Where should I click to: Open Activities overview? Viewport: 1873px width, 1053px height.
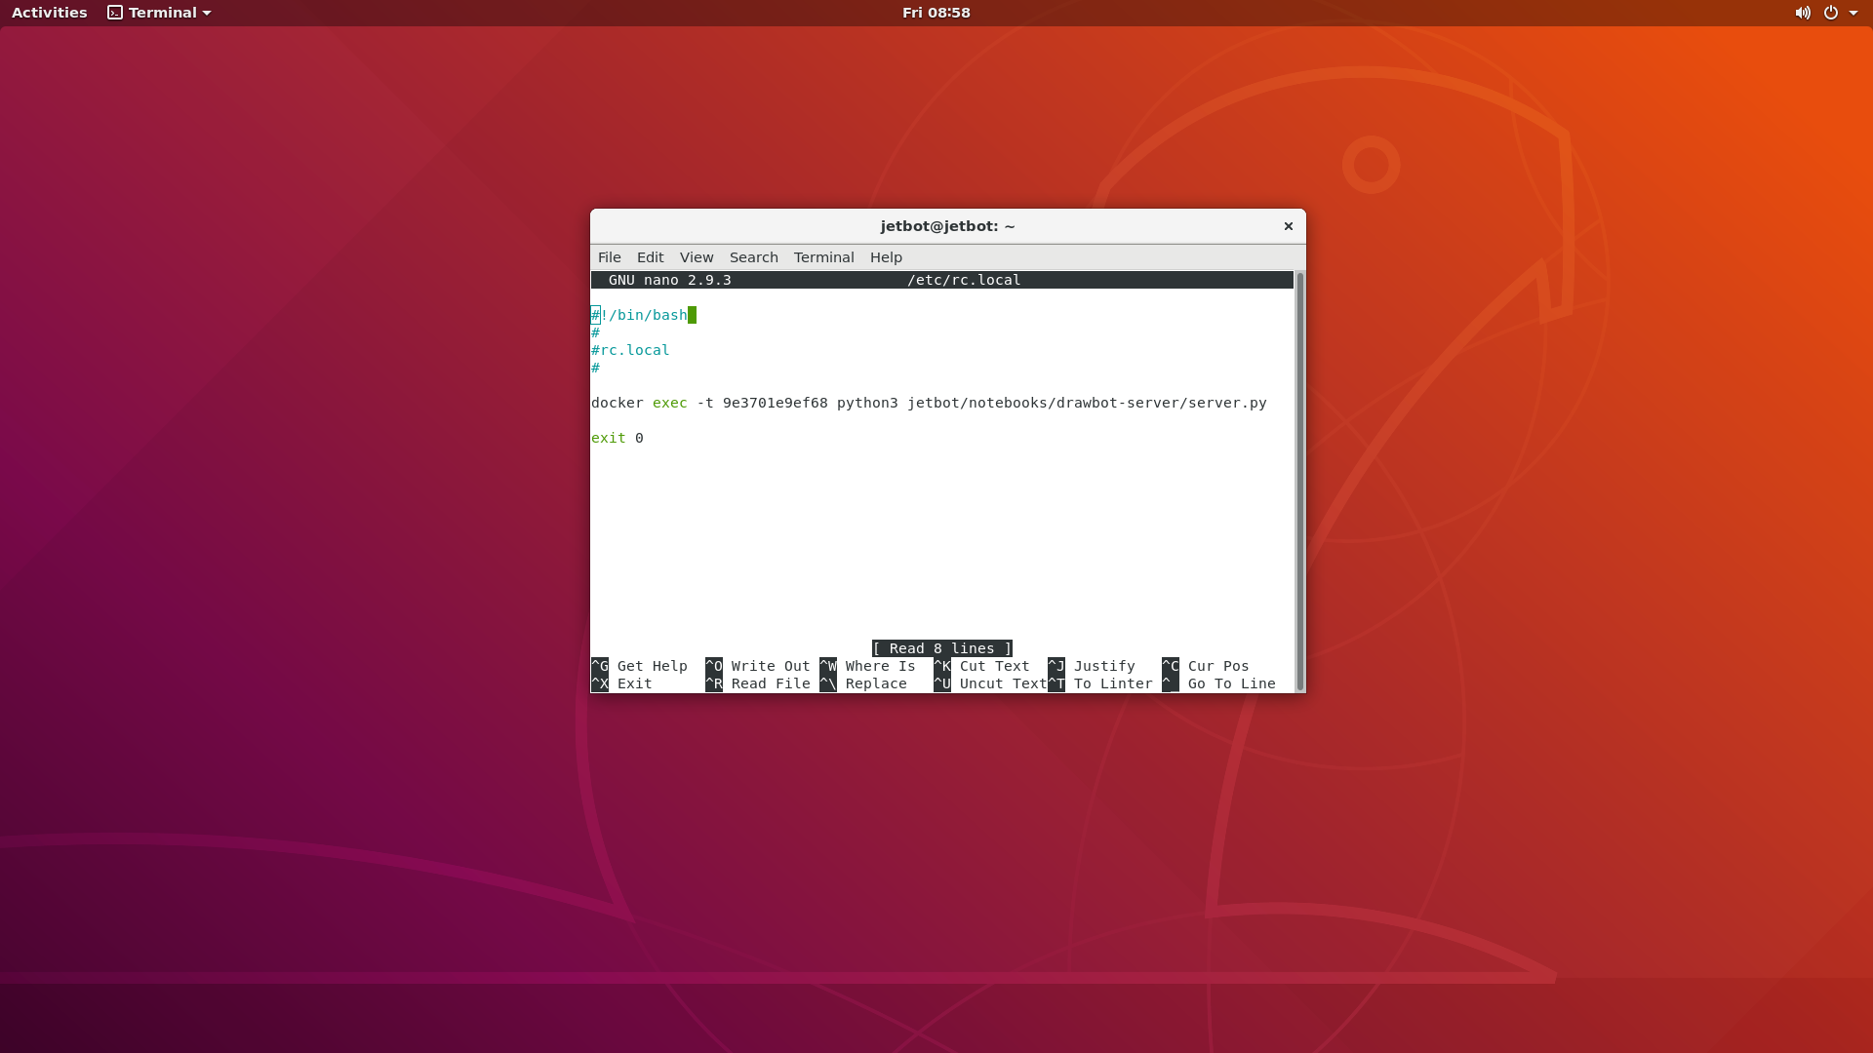point(49,13)
